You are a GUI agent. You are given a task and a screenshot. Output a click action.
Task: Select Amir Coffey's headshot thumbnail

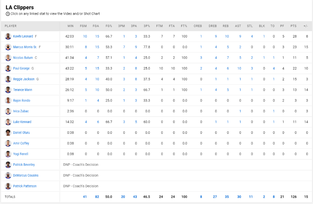pos(8,143)
